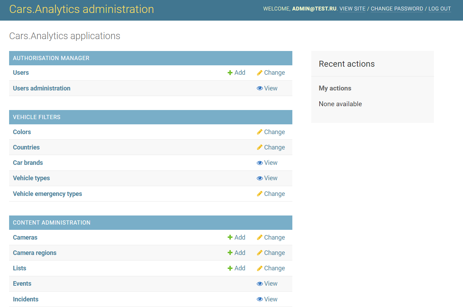Click the View text in Events row
Viewport: 463px width, 307px height.
(271, 284)
